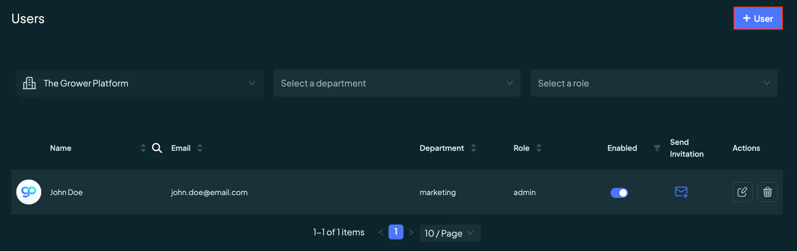Click John Doe's avatar logo
This screenshot has width=797, height=251.
(29, 192)
